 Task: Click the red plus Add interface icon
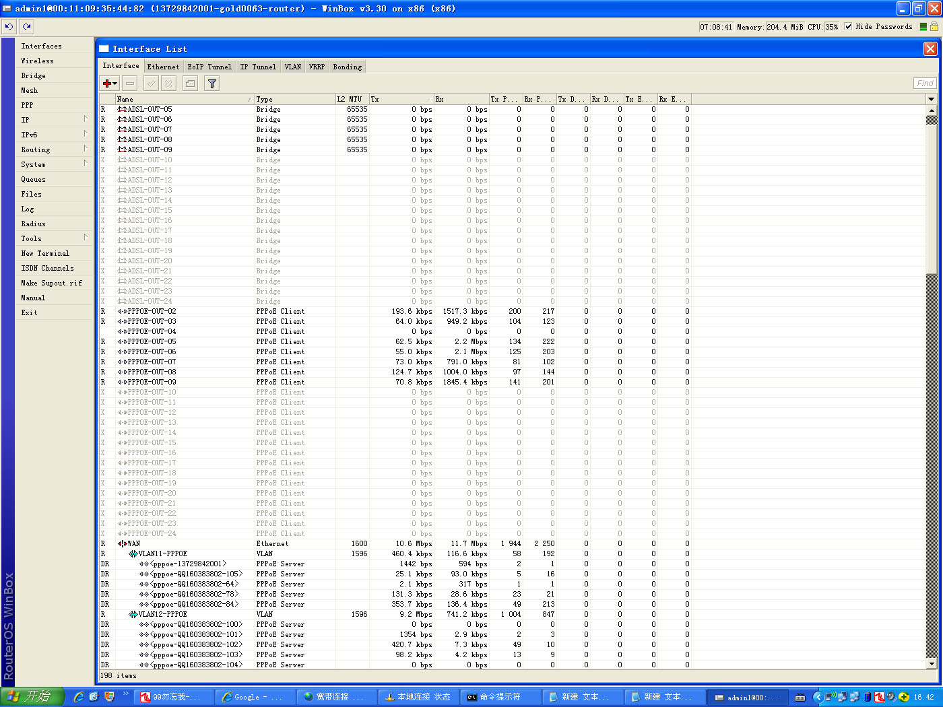(106, 83)
